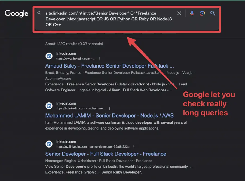Image resolution: width=245 pixels, height=181 pixels.
Task: Click snippet 'Namangan Region, Uzbekistan'
Action: 71,161
